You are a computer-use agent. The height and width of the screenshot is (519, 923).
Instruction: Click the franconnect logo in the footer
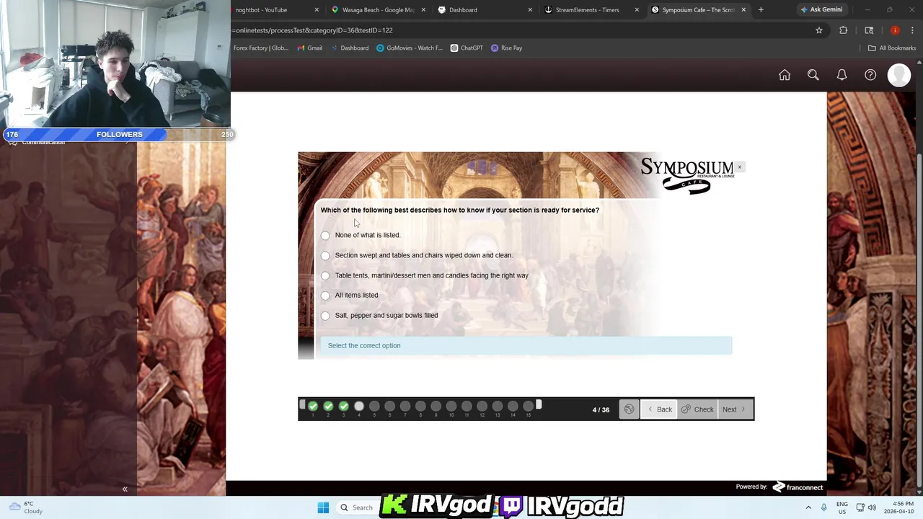tap(798, 487)
